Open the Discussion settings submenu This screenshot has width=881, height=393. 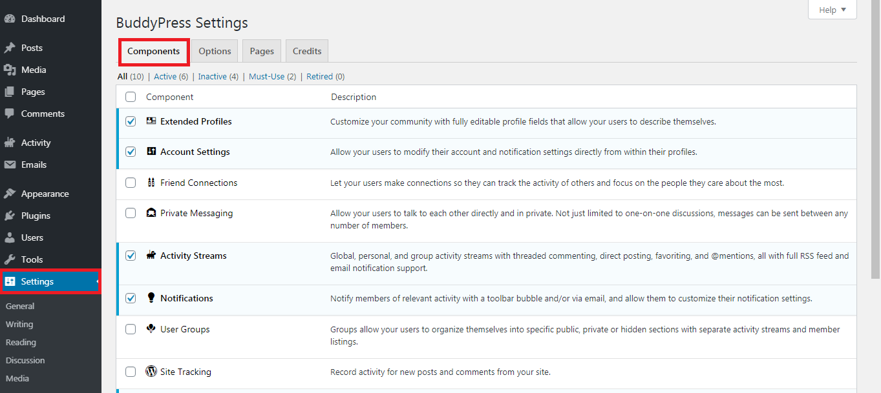pyautogui.click(x=25, y=360)
